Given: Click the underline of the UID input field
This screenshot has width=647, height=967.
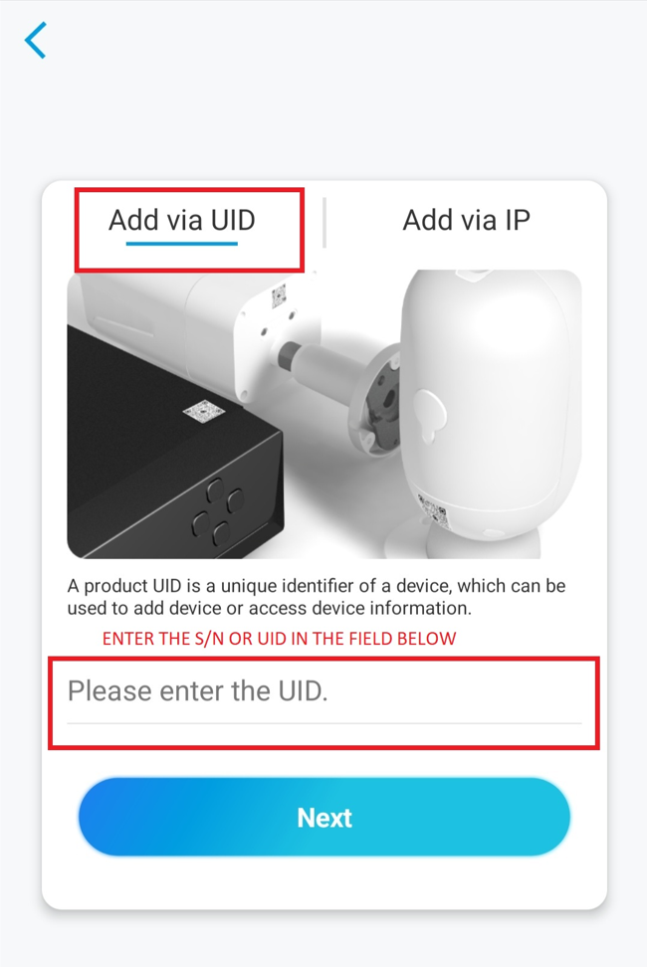Looking at the screenshot, I should point(324,723).
